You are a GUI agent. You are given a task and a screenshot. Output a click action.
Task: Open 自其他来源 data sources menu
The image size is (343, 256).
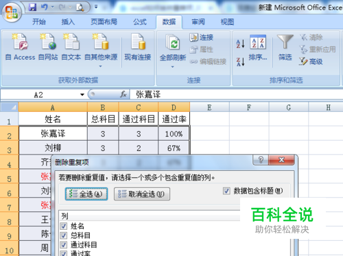coord(101,50)
